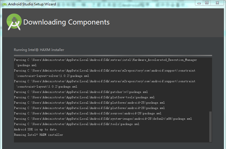Click the status label above the progress bar
The image size is (226, 149).
[39, 50]
